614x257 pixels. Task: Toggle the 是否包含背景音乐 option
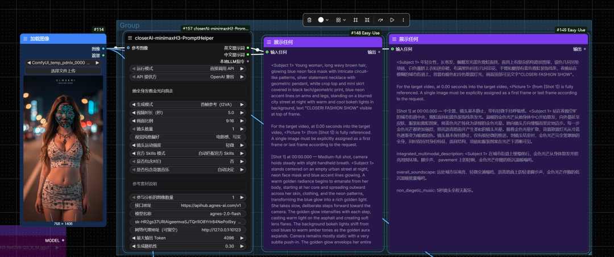[x=188, y=169]
